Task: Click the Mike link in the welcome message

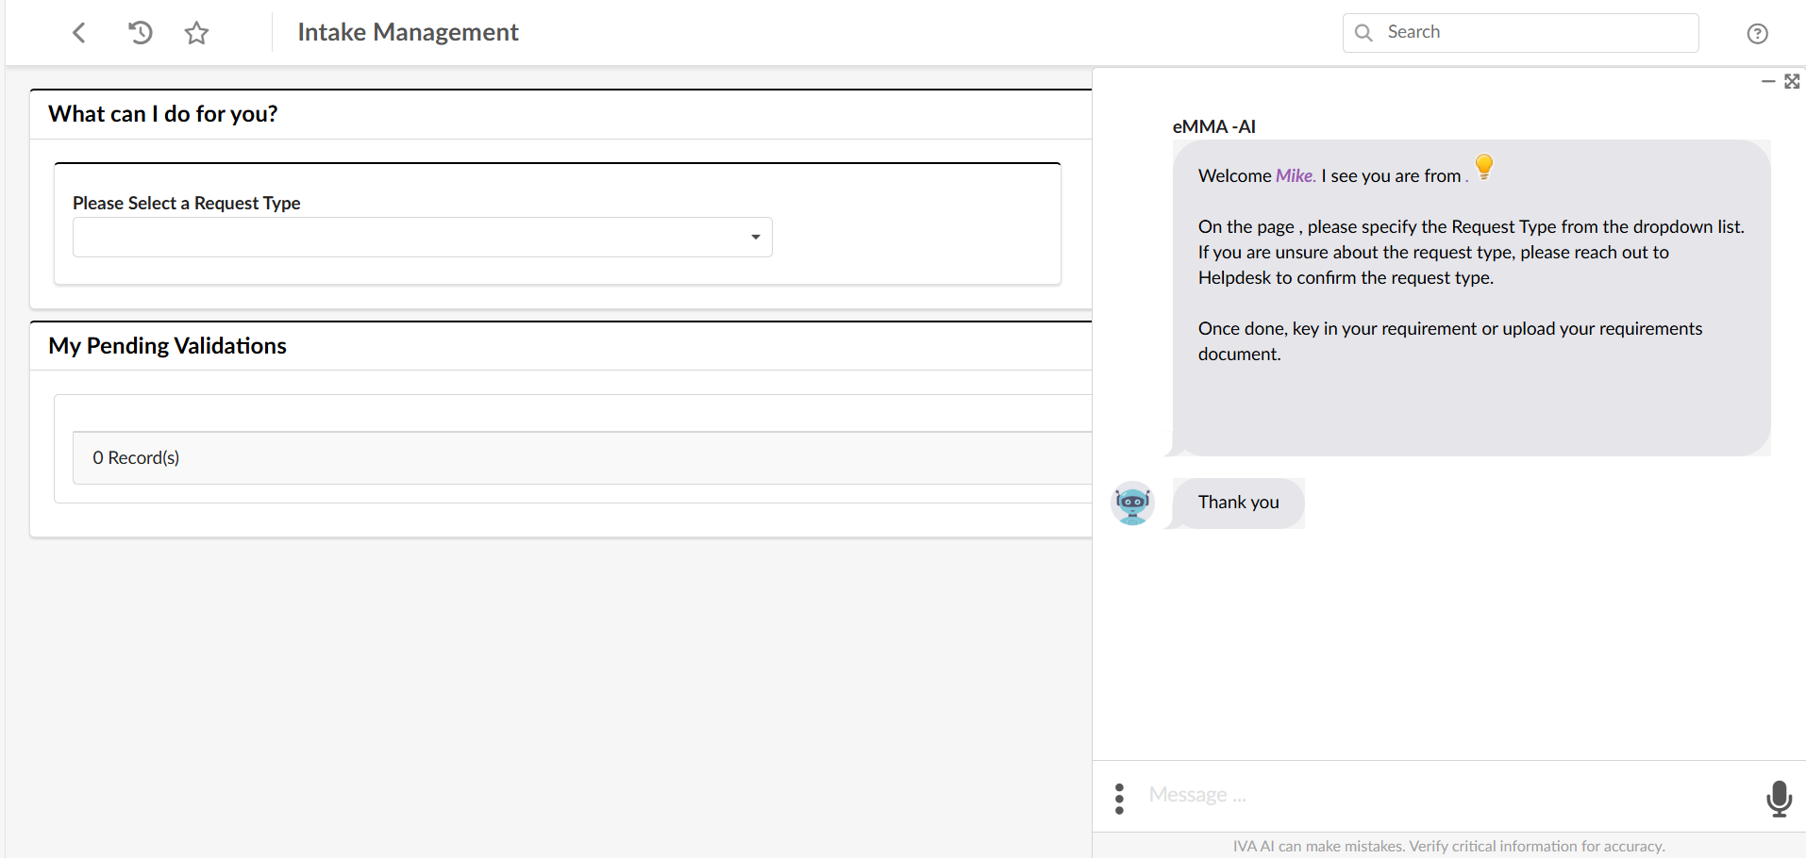Action: coord(1295,174)
